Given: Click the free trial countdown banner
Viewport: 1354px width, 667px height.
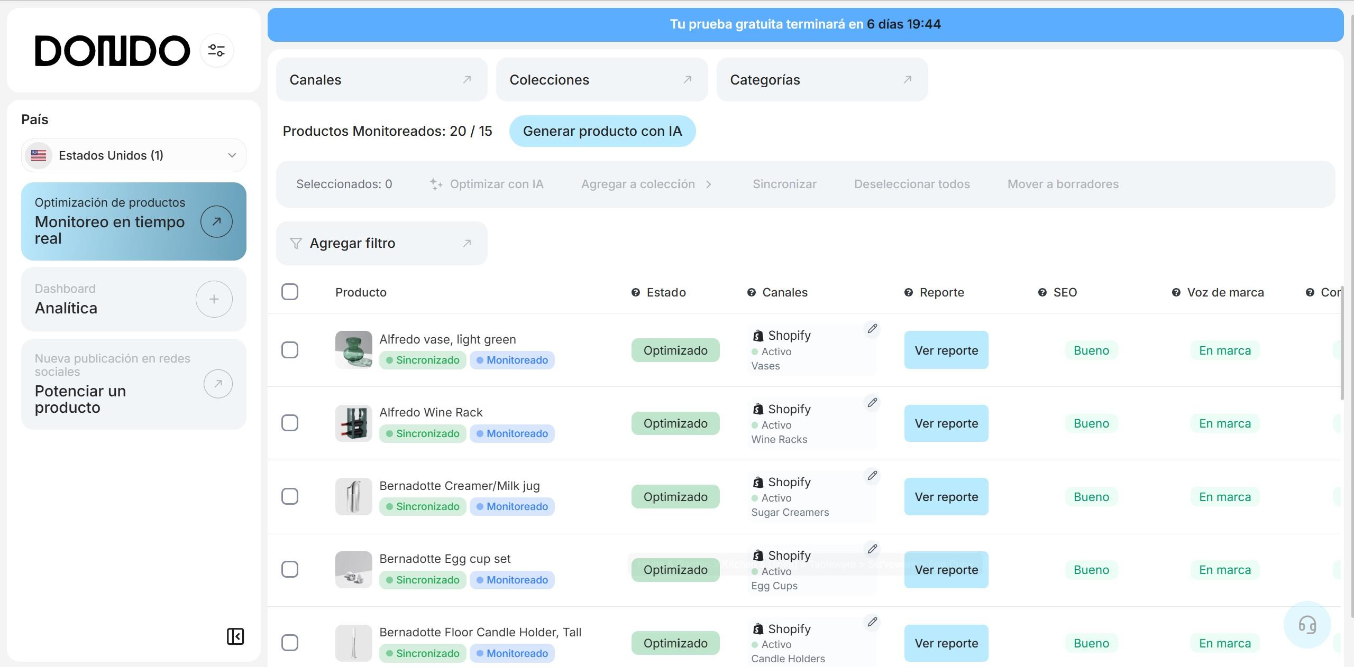Looking at the screenshot, I should click(805, 24).
